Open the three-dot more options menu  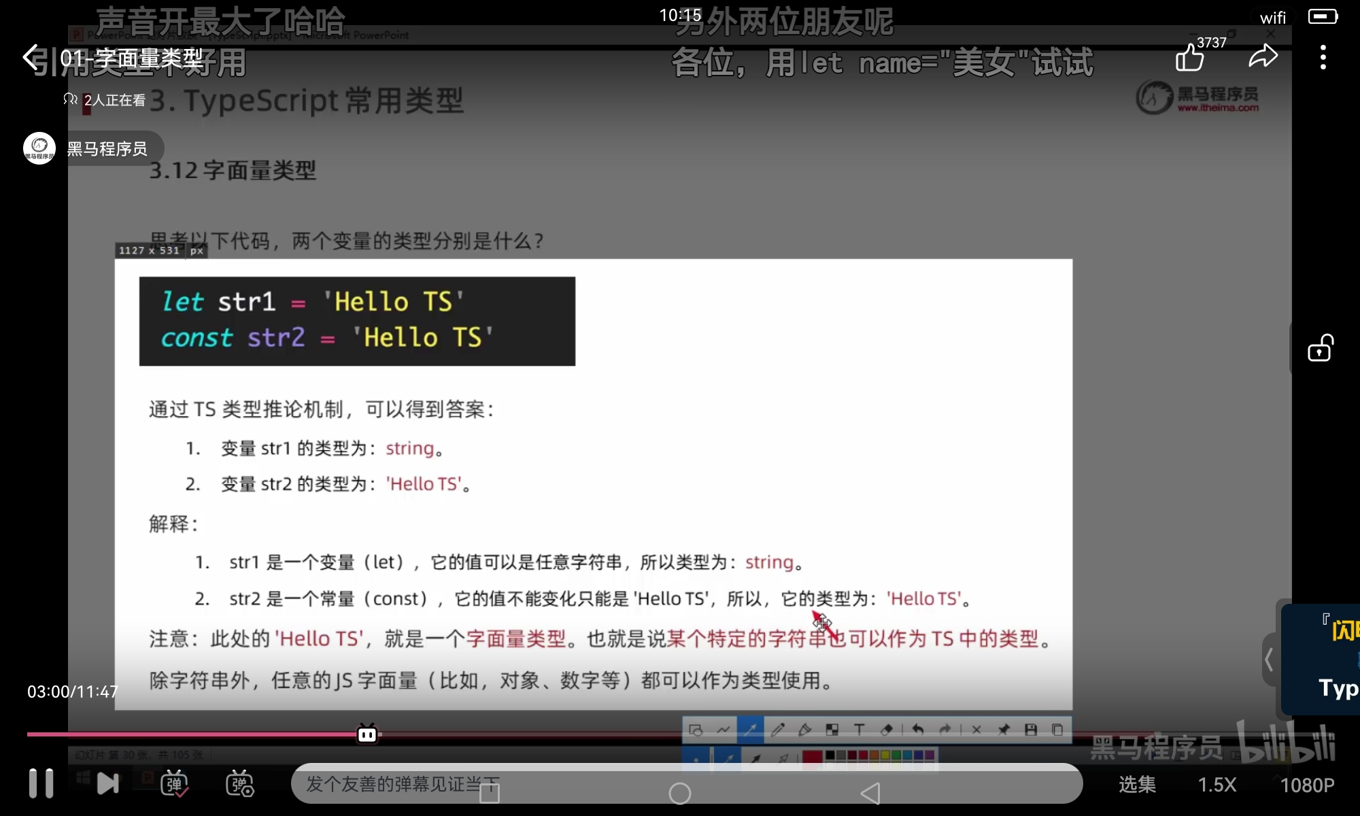1323,58
